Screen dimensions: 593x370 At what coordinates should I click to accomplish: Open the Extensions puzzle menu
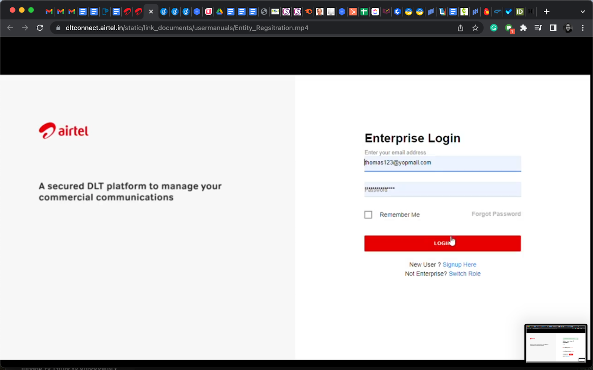[523, 28]
